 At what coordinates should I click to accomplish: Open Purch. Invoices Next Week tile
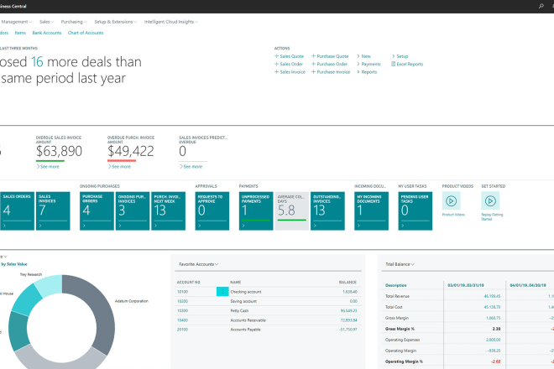168,211
